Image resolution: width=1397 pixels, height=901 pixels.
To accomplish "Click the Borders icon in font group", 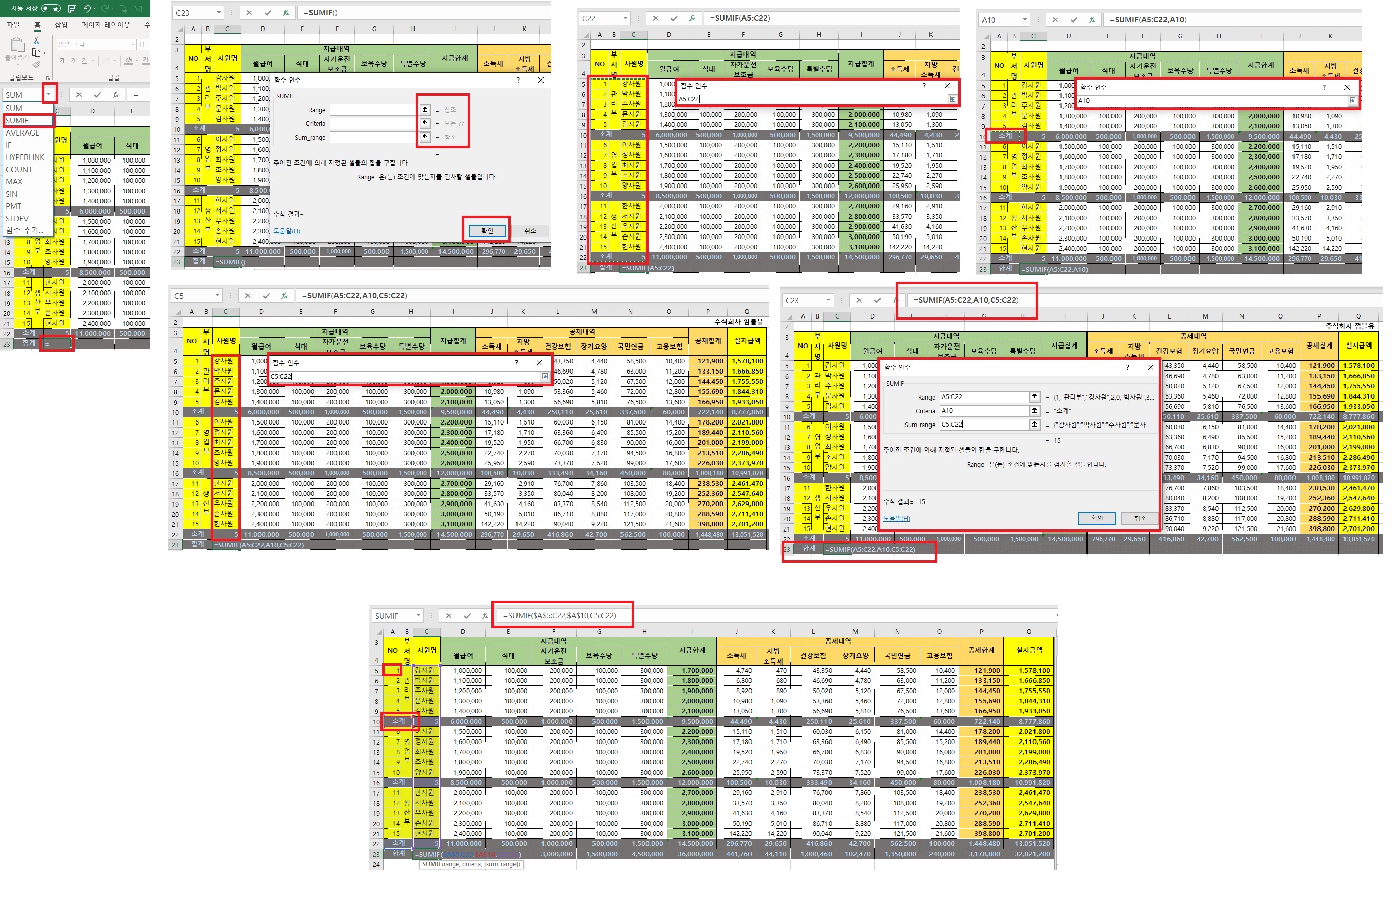I will pos(106,60).
